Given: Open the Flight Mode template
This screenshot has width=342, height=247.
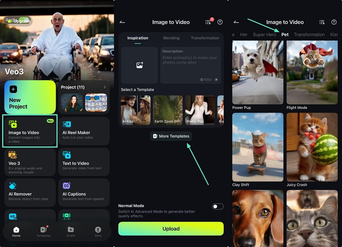Looking at the screenshot, I should coord(312,72).
